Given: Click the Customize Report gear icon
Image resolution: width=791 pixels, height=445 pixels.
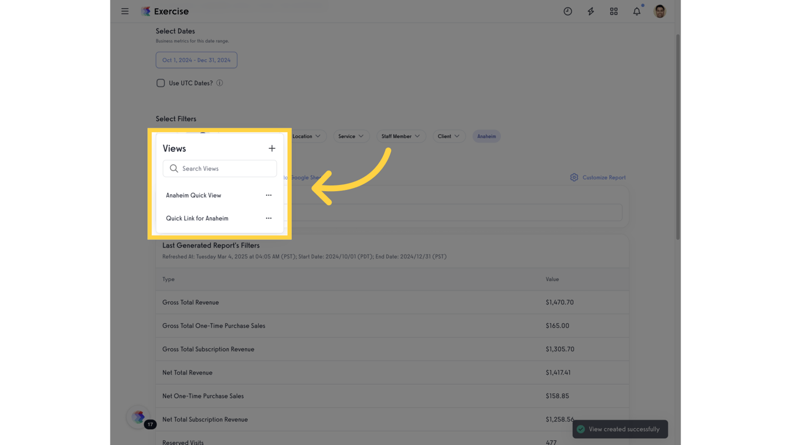Looking at the screenshot, I should [x=574, y=177].
